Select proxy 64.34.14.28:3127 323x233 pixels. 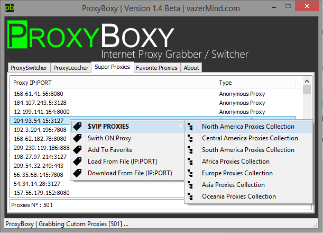pos(37,184)
